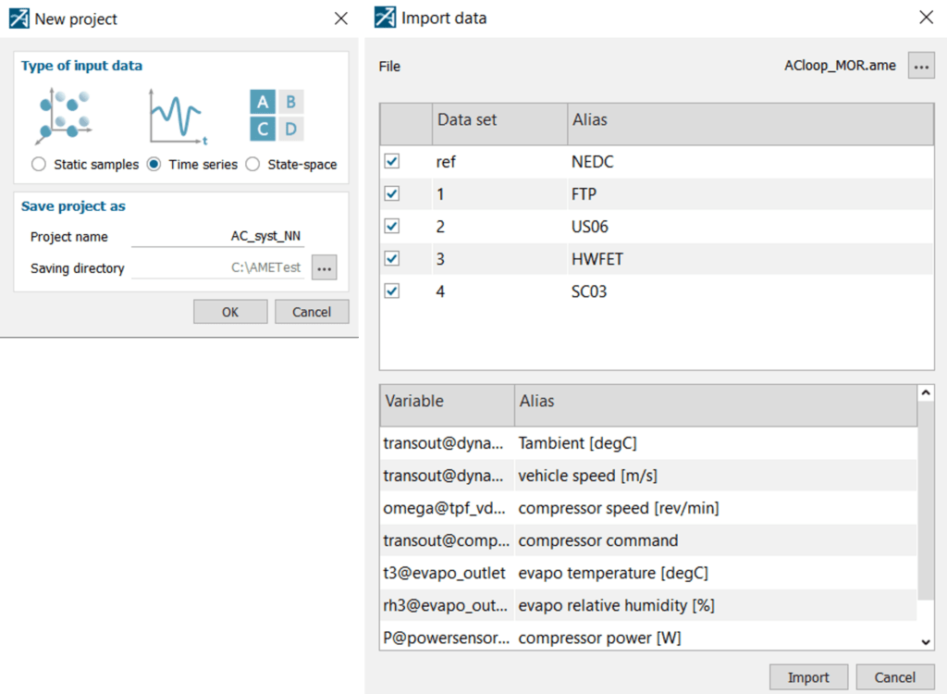Click OK to create the project
Viewport: 947px width, 694px height.
point(230,312)
